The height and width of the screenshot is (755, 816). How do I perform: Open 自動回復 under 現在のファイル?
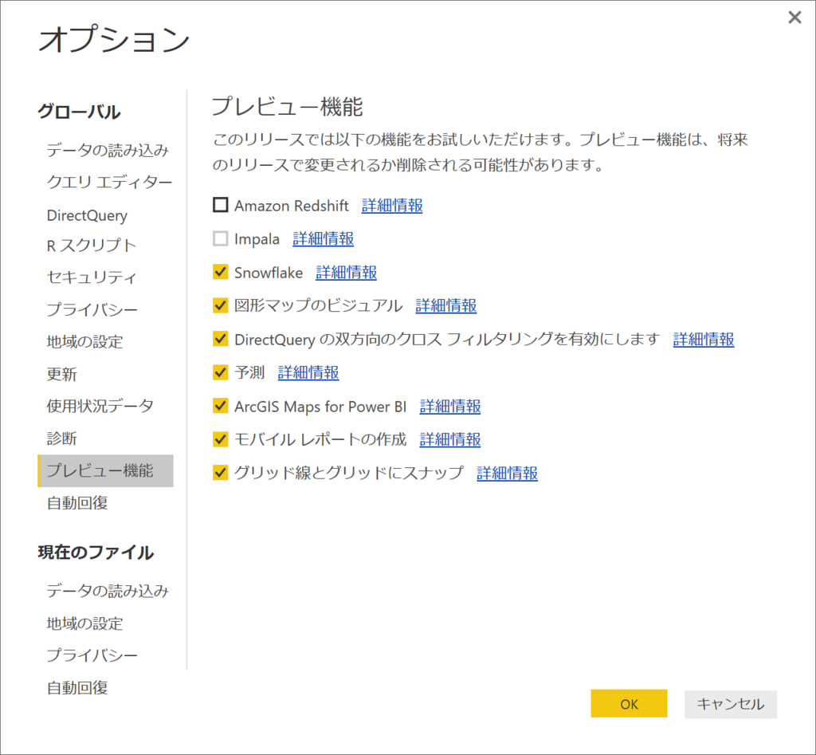pos(77,688)
